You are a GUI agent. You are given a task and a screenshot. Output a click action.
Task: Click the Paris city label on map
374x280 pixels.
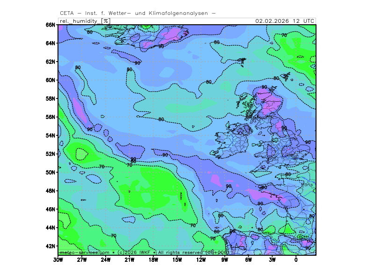[307, 185]
